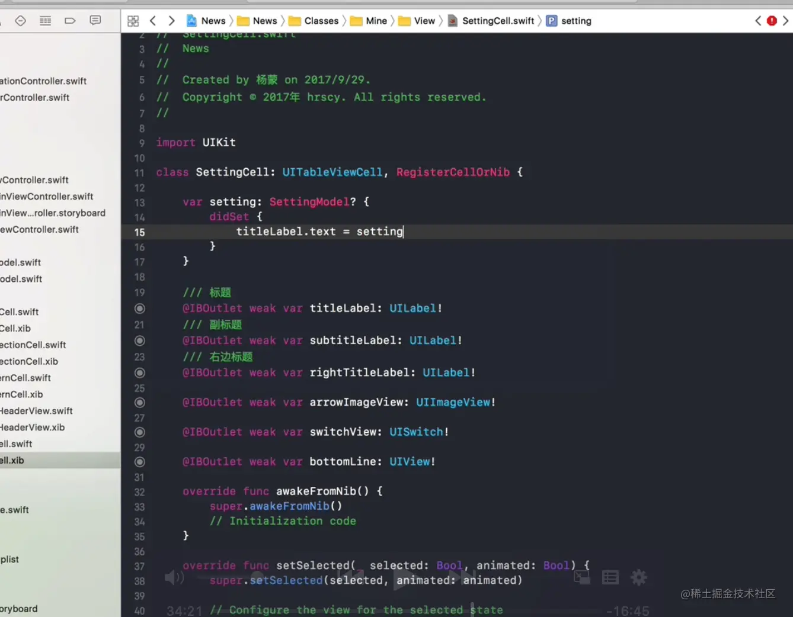Image resolution: width=793 pixels, height=617 pixels.
Task: Open the News project breadcrumb
Action: point(206,21)
